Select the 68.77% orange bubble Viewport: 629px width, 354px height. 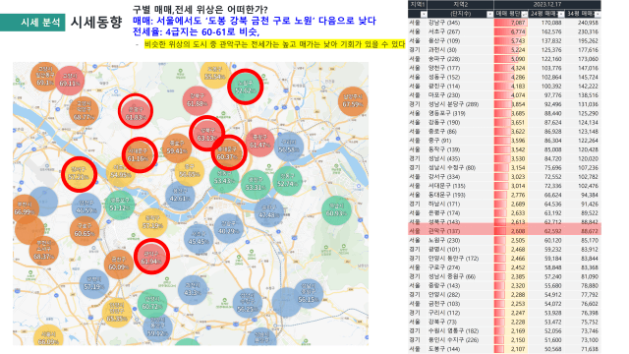click(84, 111)
